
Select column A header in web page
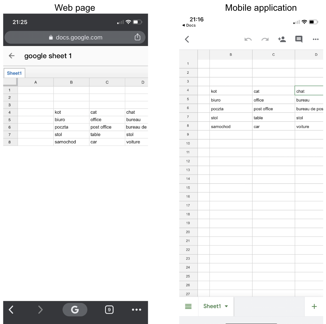pos(36,82)
